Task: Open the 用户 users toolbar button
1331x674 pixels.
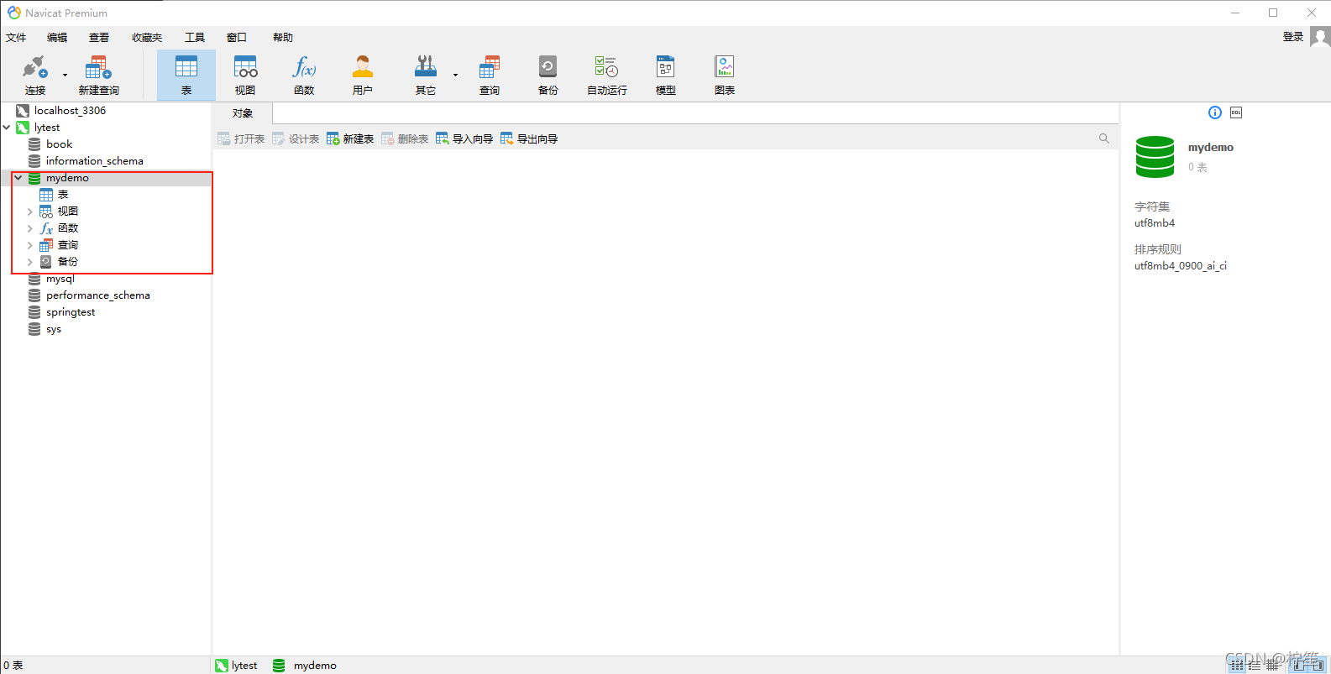Action: [x=363, y=75]
